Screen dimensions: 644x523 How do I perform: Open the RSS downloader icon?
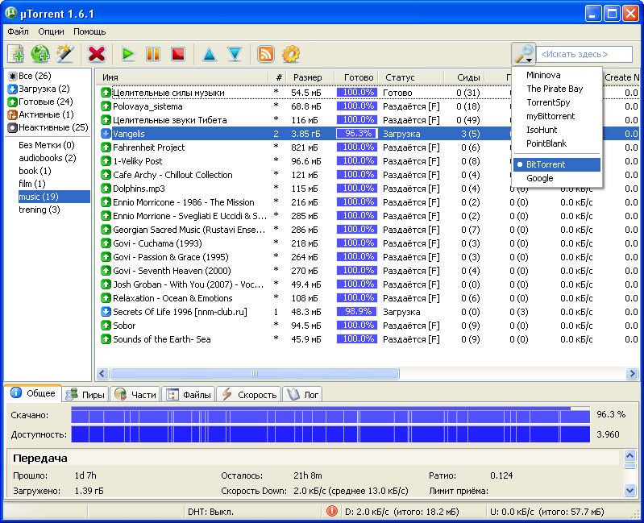click(x=265, y=54)
